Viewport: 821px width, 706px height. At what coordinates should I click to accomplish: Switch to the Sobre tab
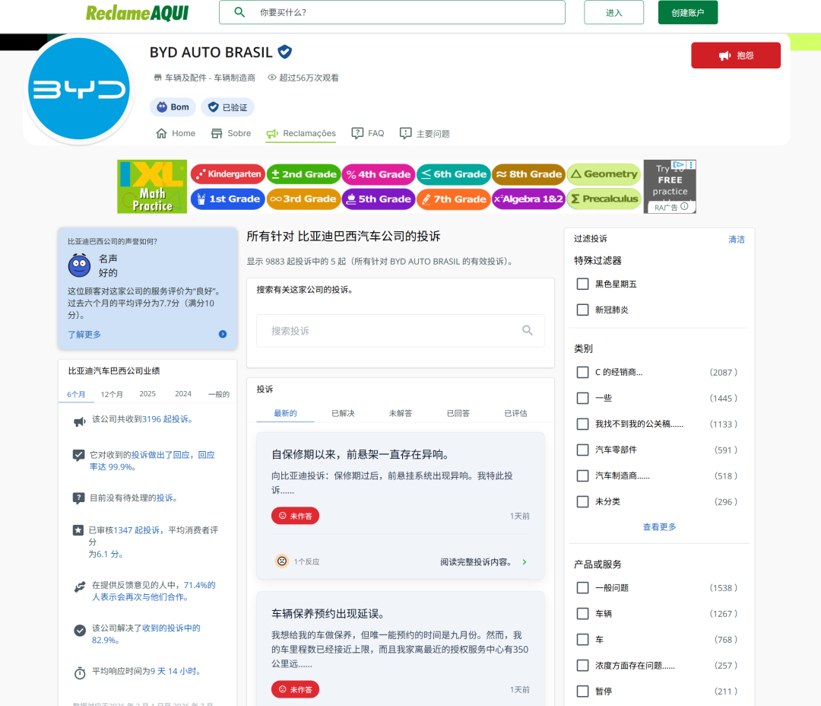coord(231,134)
